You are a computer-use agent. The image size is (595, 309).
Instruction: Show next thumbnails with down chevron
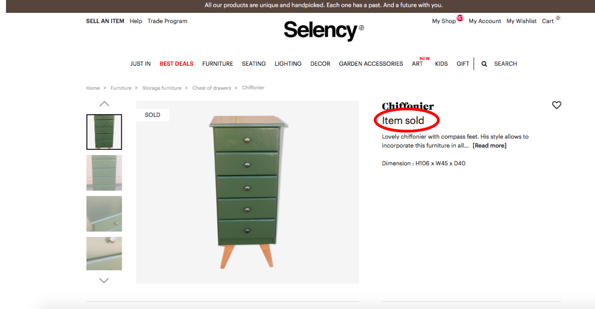(104, 280)
